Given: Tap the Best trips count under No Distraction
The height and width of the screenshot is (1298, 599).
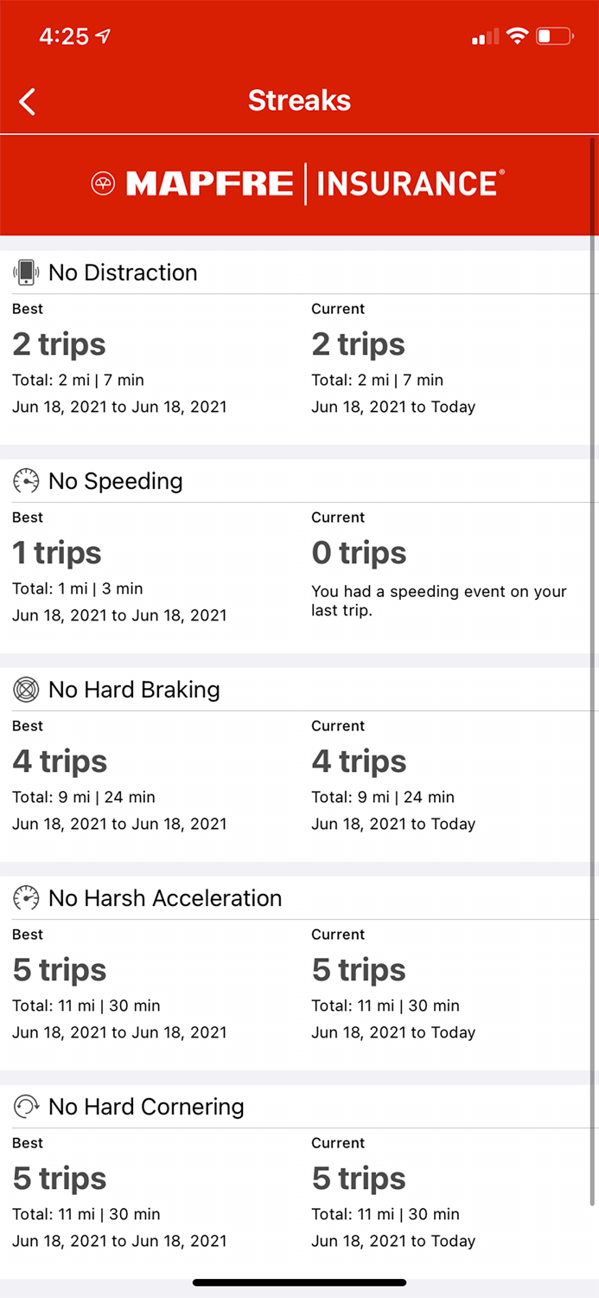Looking at the screenshot, I should click(59, 344).
